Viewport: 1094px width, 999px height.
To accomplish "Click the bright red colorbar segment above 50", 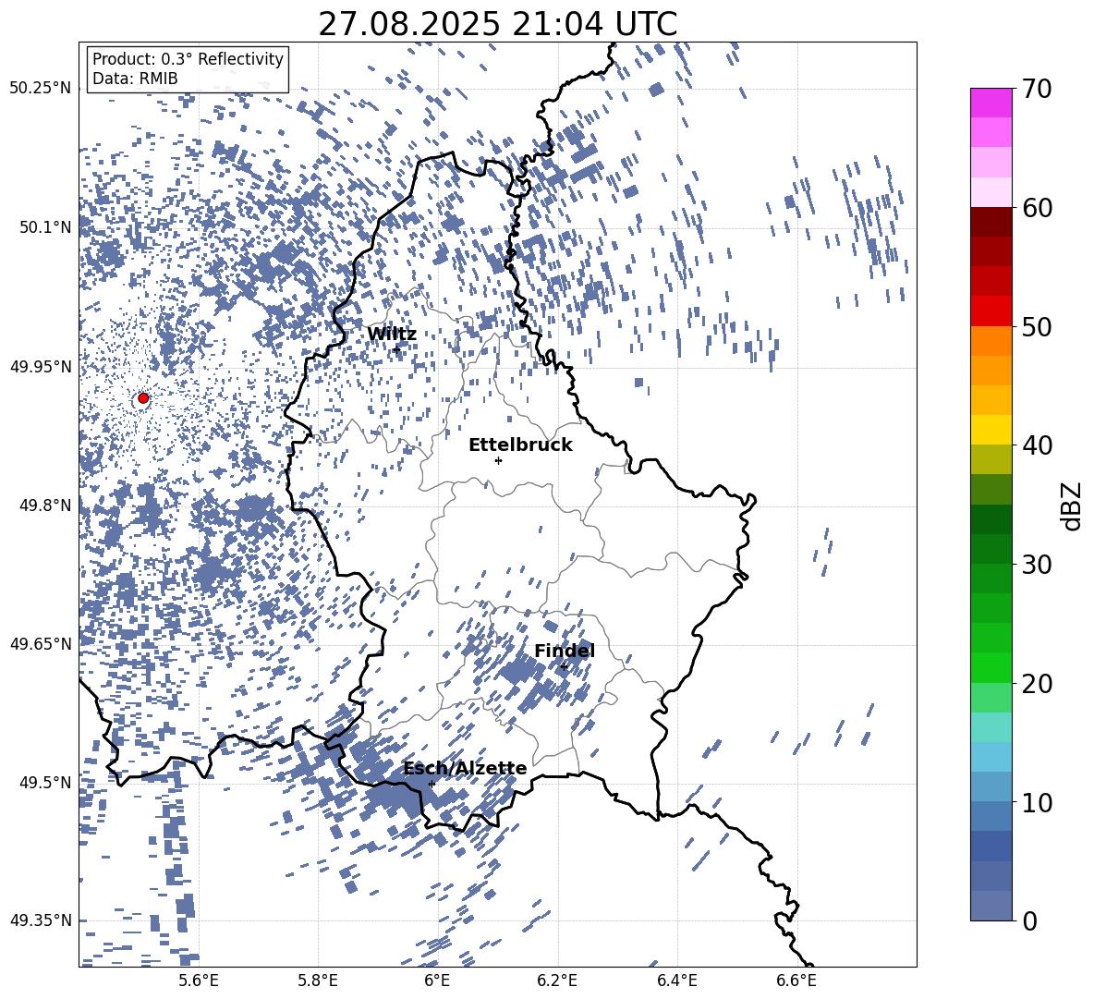I will click(991, 311).
